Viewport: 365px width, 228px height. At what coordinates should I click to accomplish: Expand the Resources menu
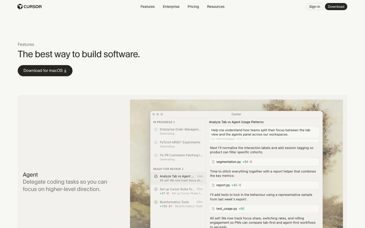coord(216,7)
